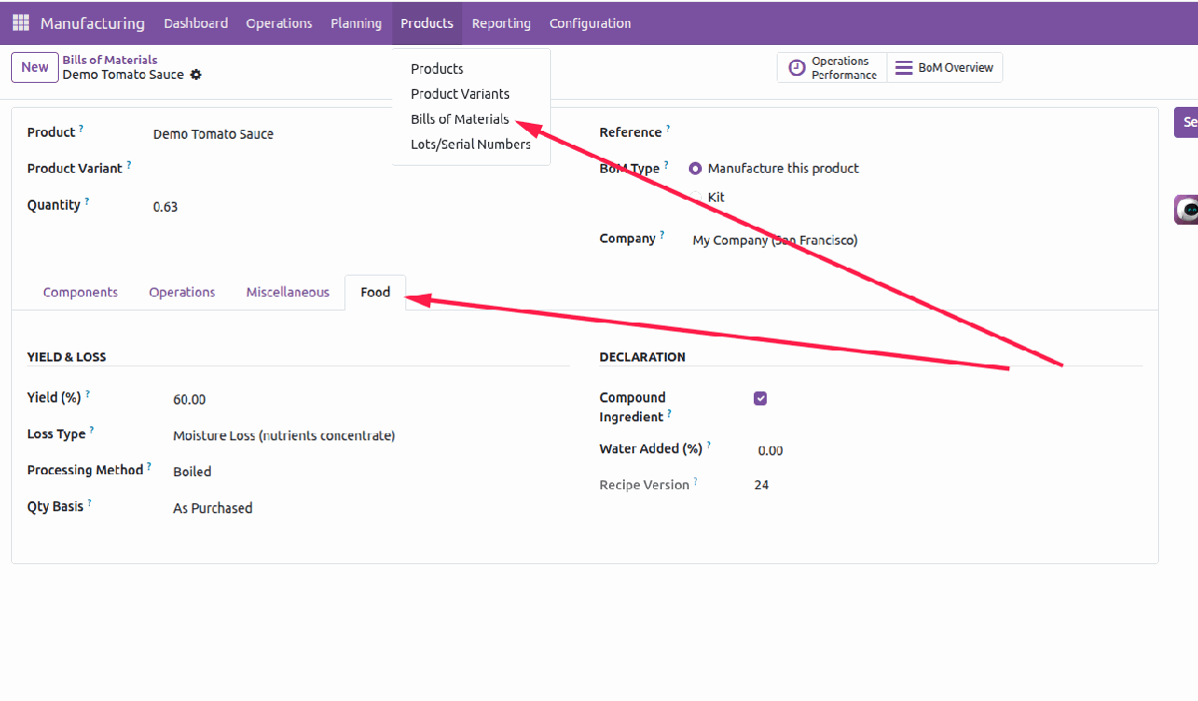Click help tooltip beside Water Added (%)
The image size is (1198, 701).
(x=709, y=445)
